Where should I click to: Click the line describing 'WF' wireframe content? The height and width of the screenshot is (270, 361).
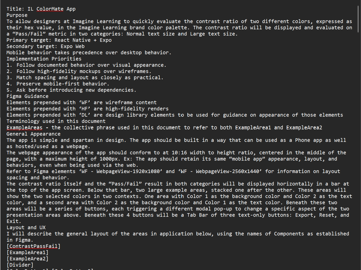coord(82,103)
